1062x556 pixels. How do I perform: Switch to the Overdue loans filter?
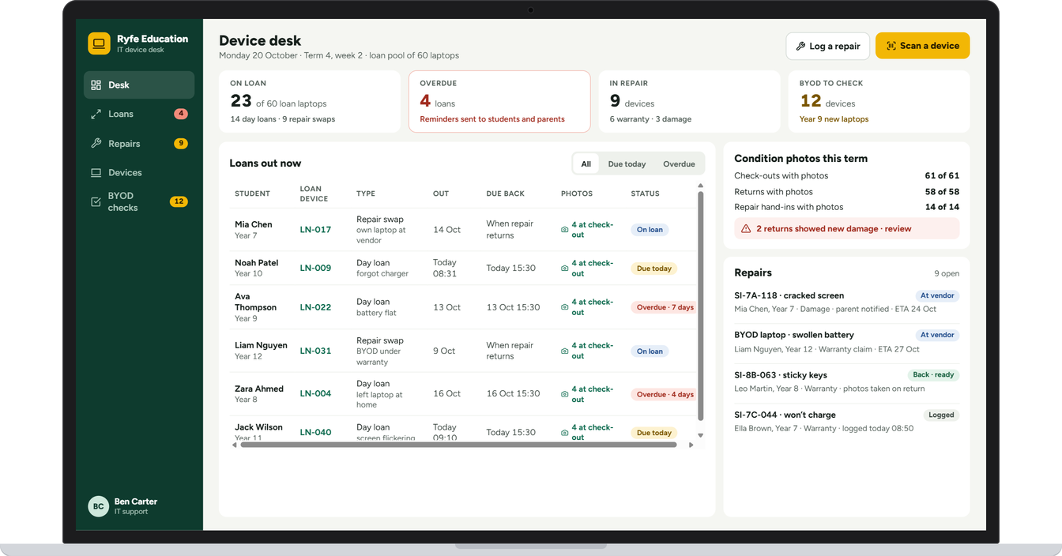[x=679, y=163]
